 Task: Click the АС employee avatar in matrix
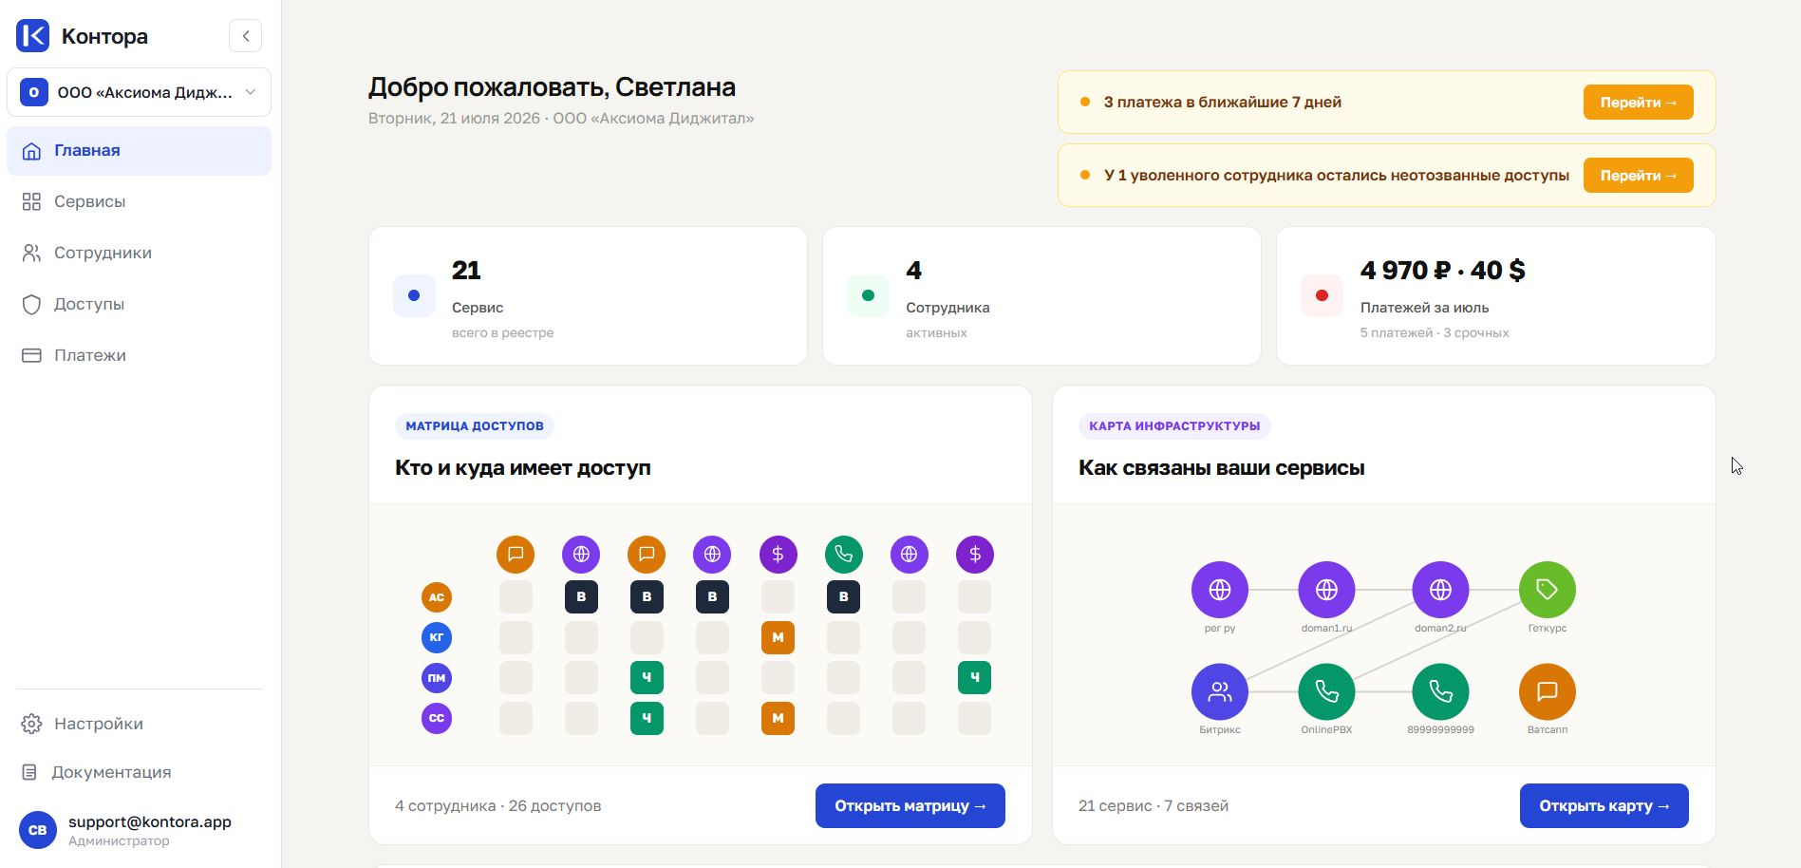pyautogui.click(x=437, y=597)
